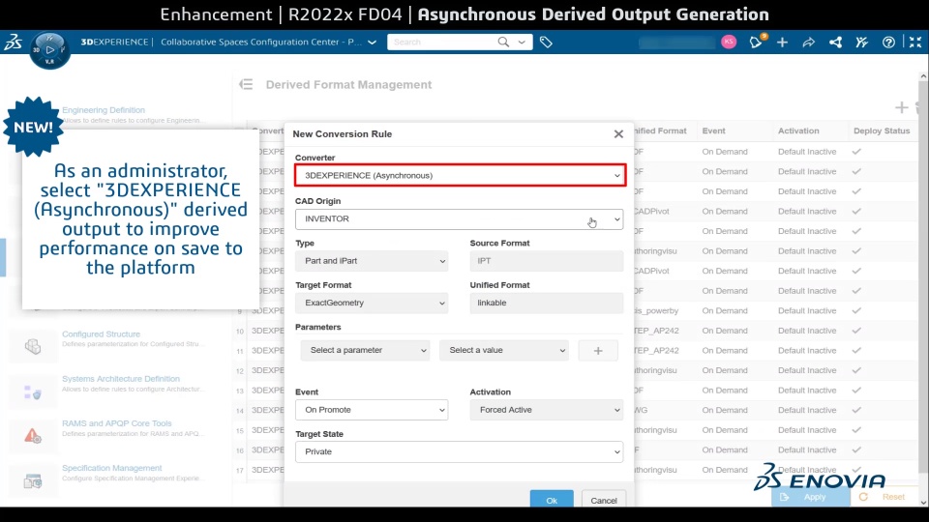
Task: Open RAMS and APQP Core Tools icon tile
Action: pos(33,436)
